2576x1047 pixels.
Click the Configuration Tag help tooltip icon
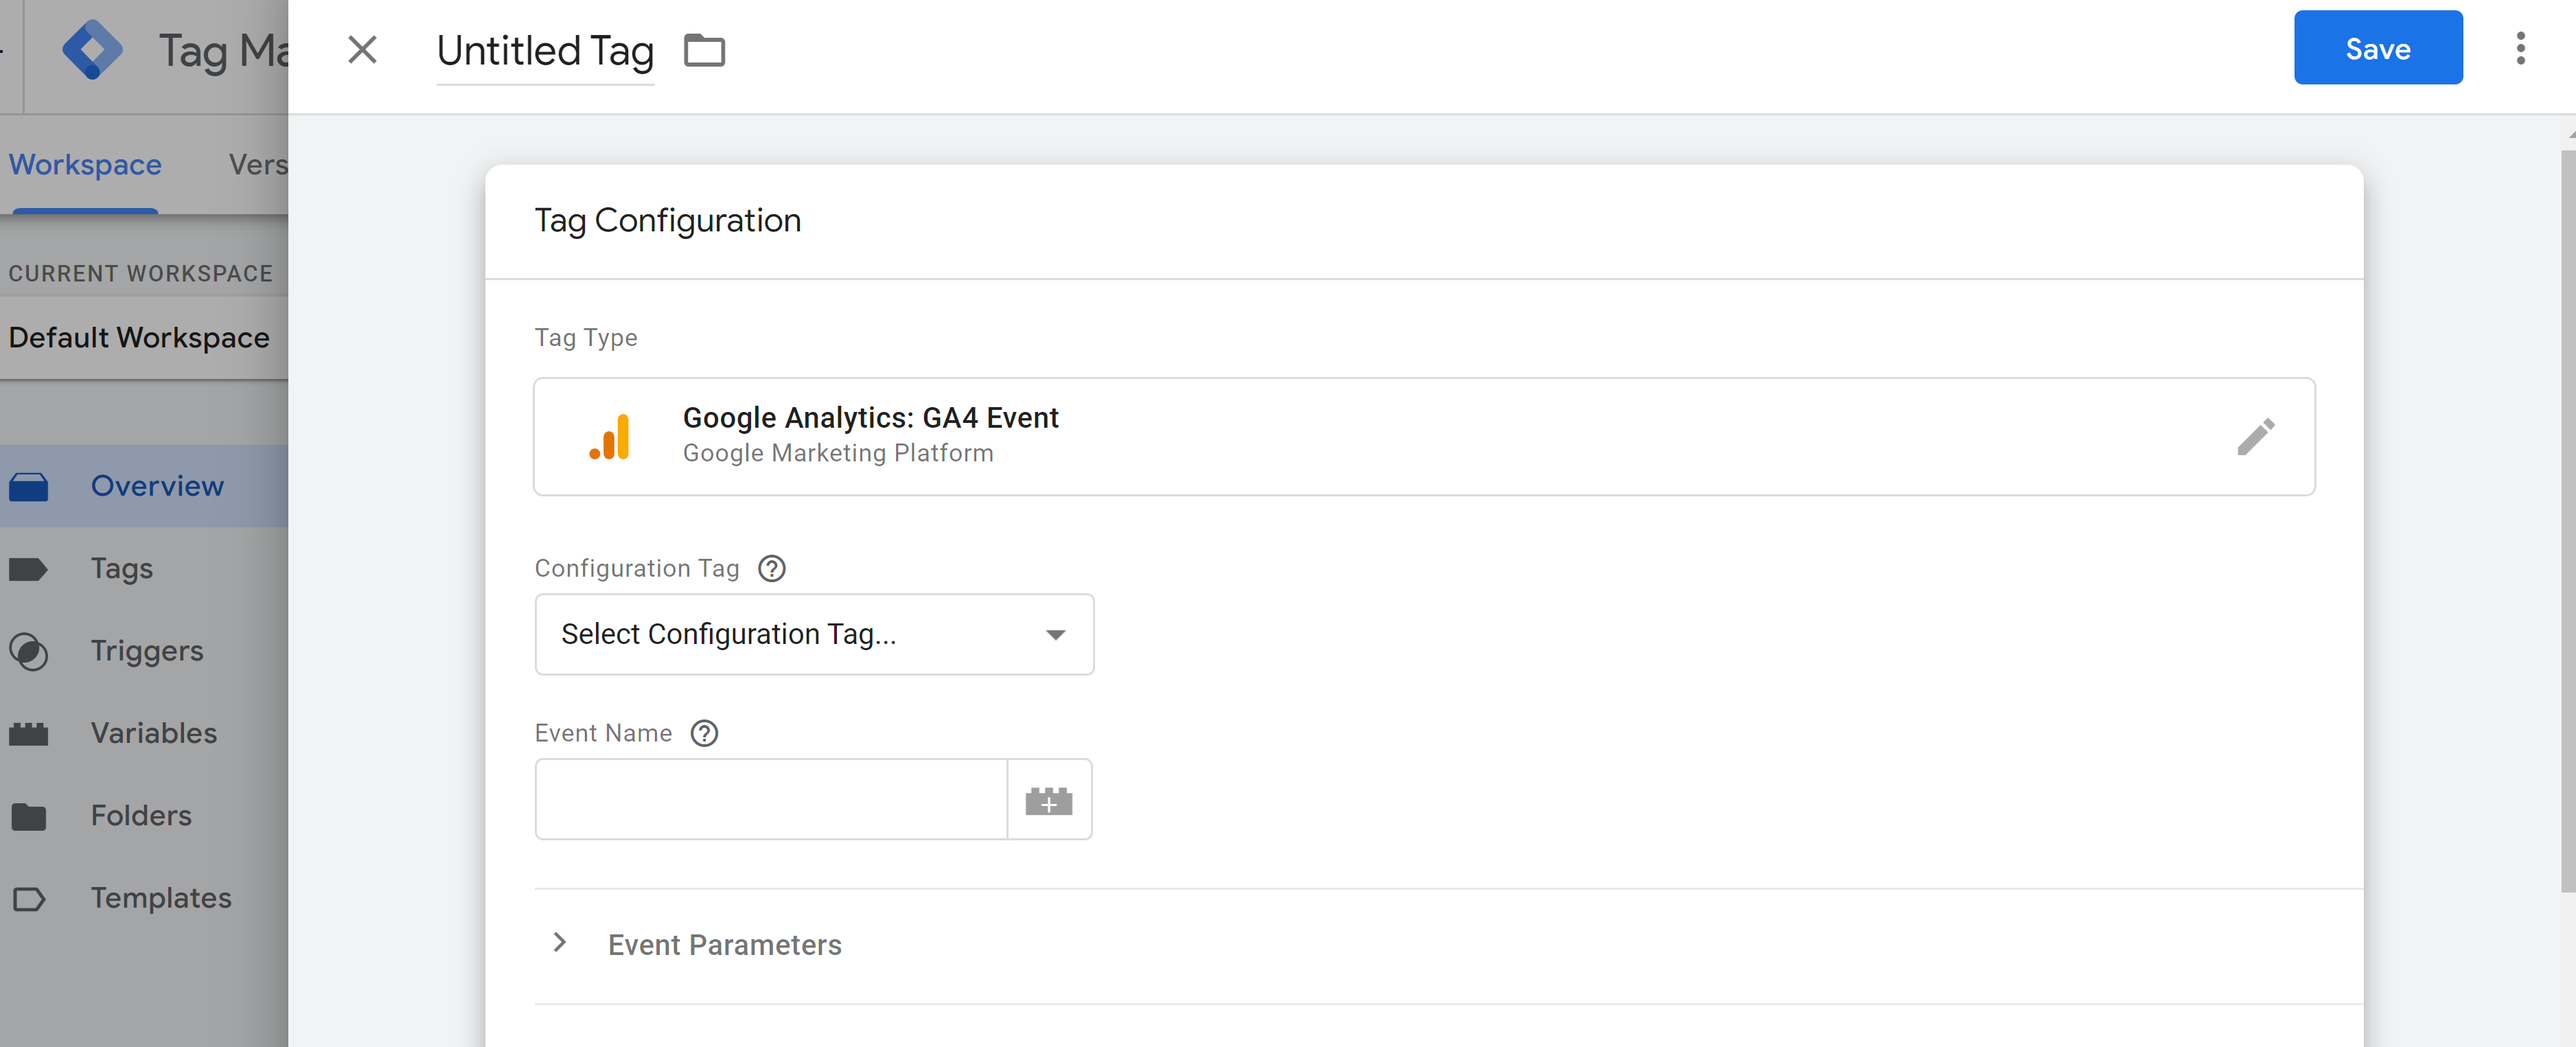tap(772, 567)
